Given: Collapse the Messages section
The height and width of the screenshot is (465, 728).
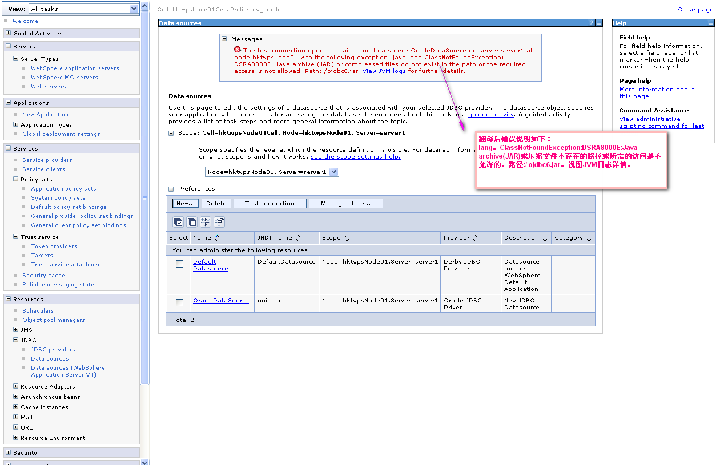Looking at the screenshot, I should point(224,39).
